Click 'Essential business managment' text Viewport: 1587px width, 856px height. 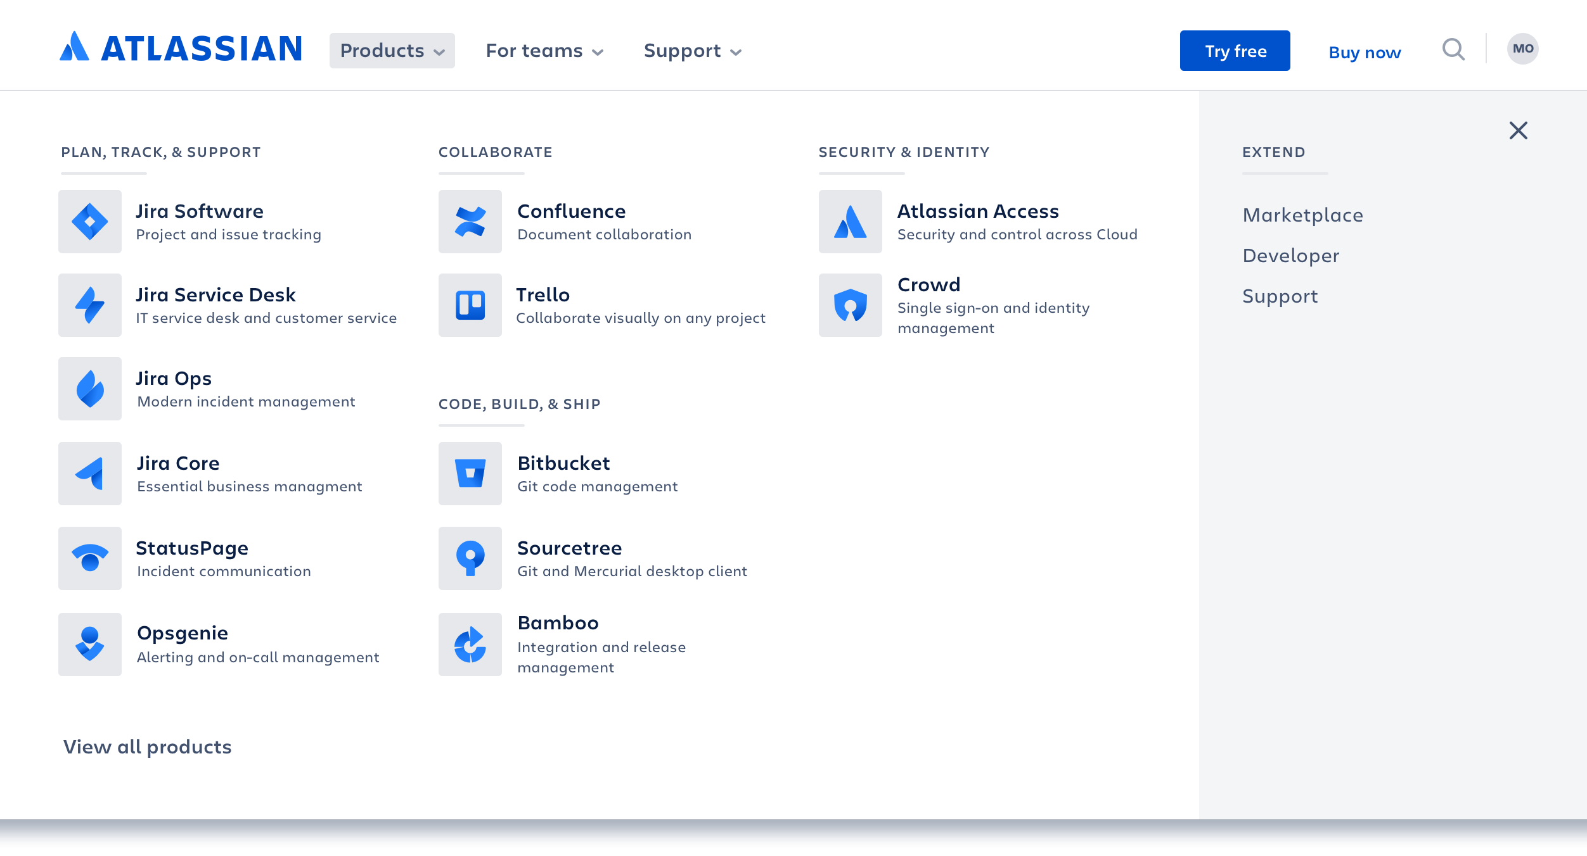point(250,487)
